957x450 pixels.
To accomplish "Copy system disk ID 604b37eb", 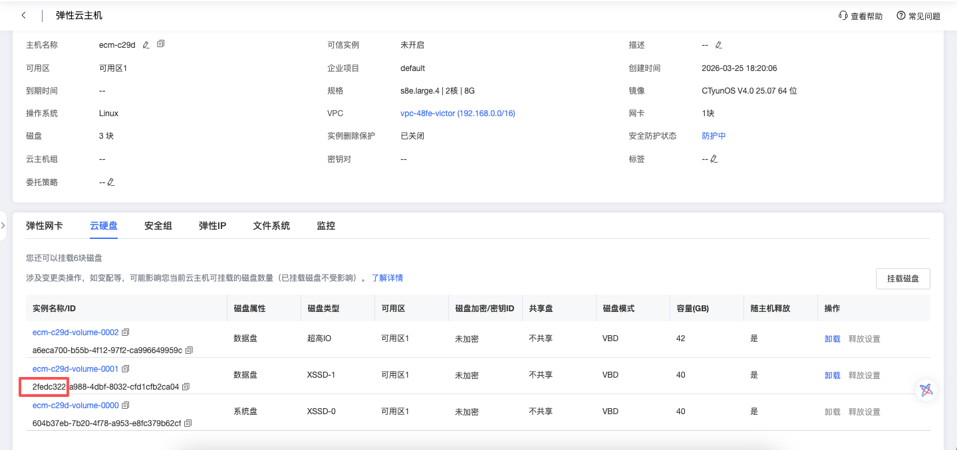I will [188, 423].
